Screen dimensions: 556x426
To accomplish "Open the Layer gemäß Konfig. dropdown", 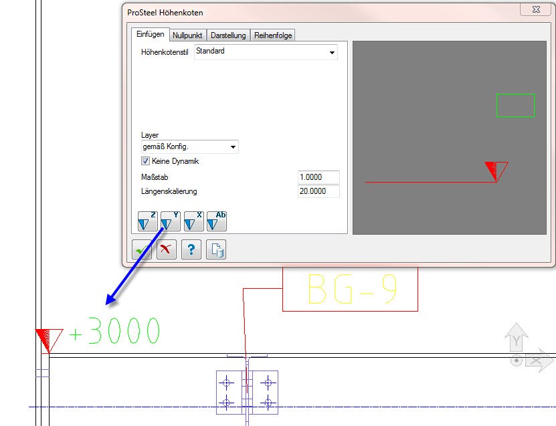I will [x=190, y=146].
